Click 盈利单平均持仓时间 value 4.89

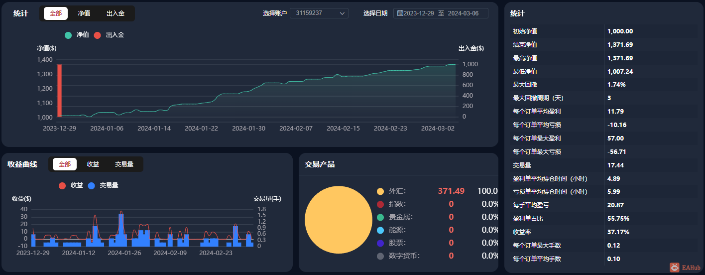click(x=613, y=178)
